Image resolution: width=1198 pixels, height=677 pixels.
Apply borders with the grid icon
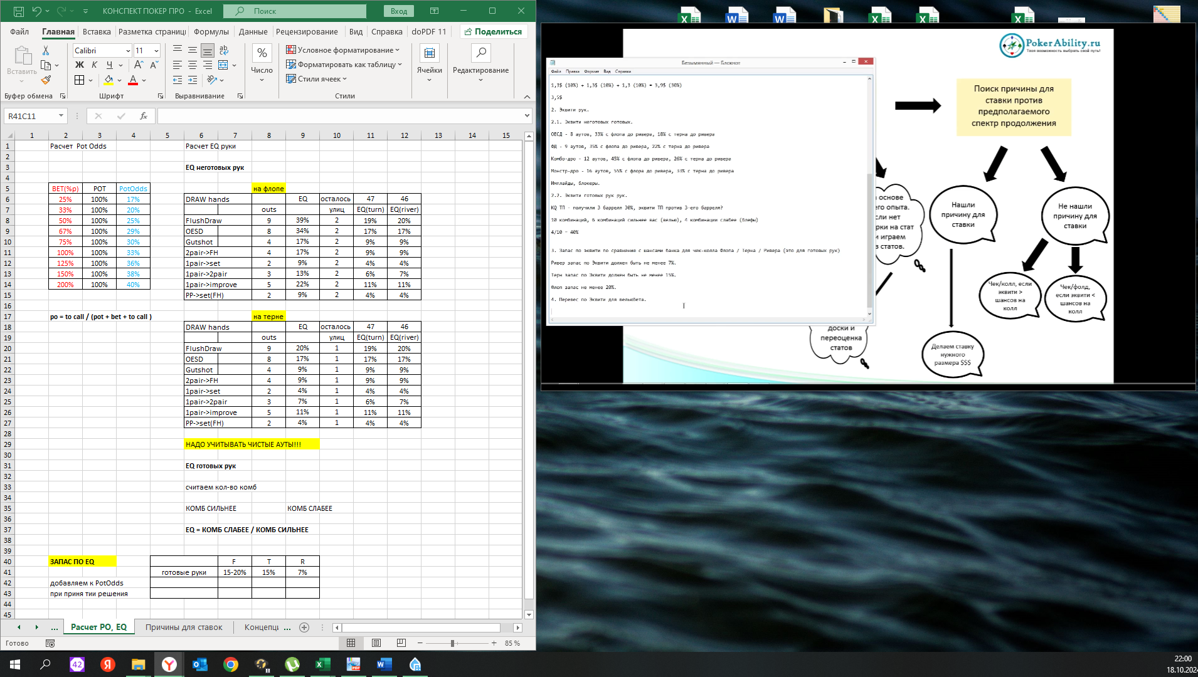tap(79, 80)
